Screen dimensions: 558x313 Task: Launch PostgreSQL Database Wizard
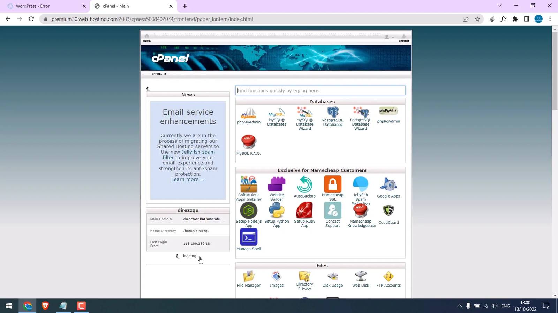tap(361, 119)
